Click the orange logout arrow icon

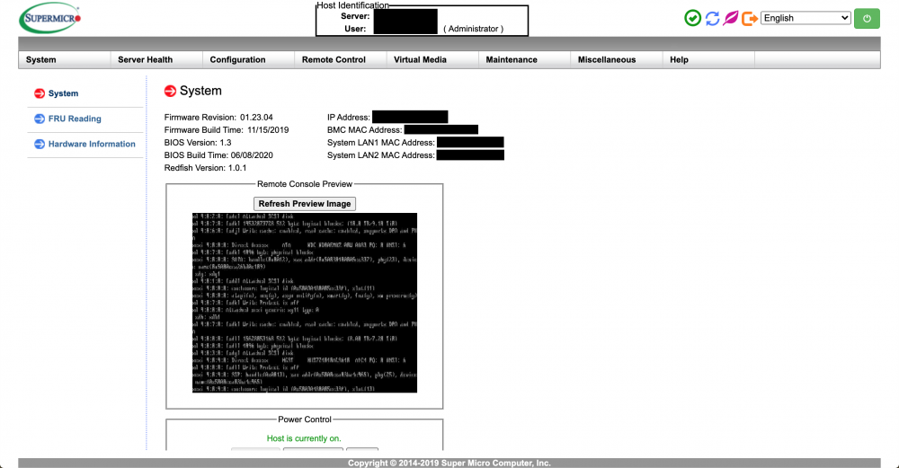coord(750,18)
